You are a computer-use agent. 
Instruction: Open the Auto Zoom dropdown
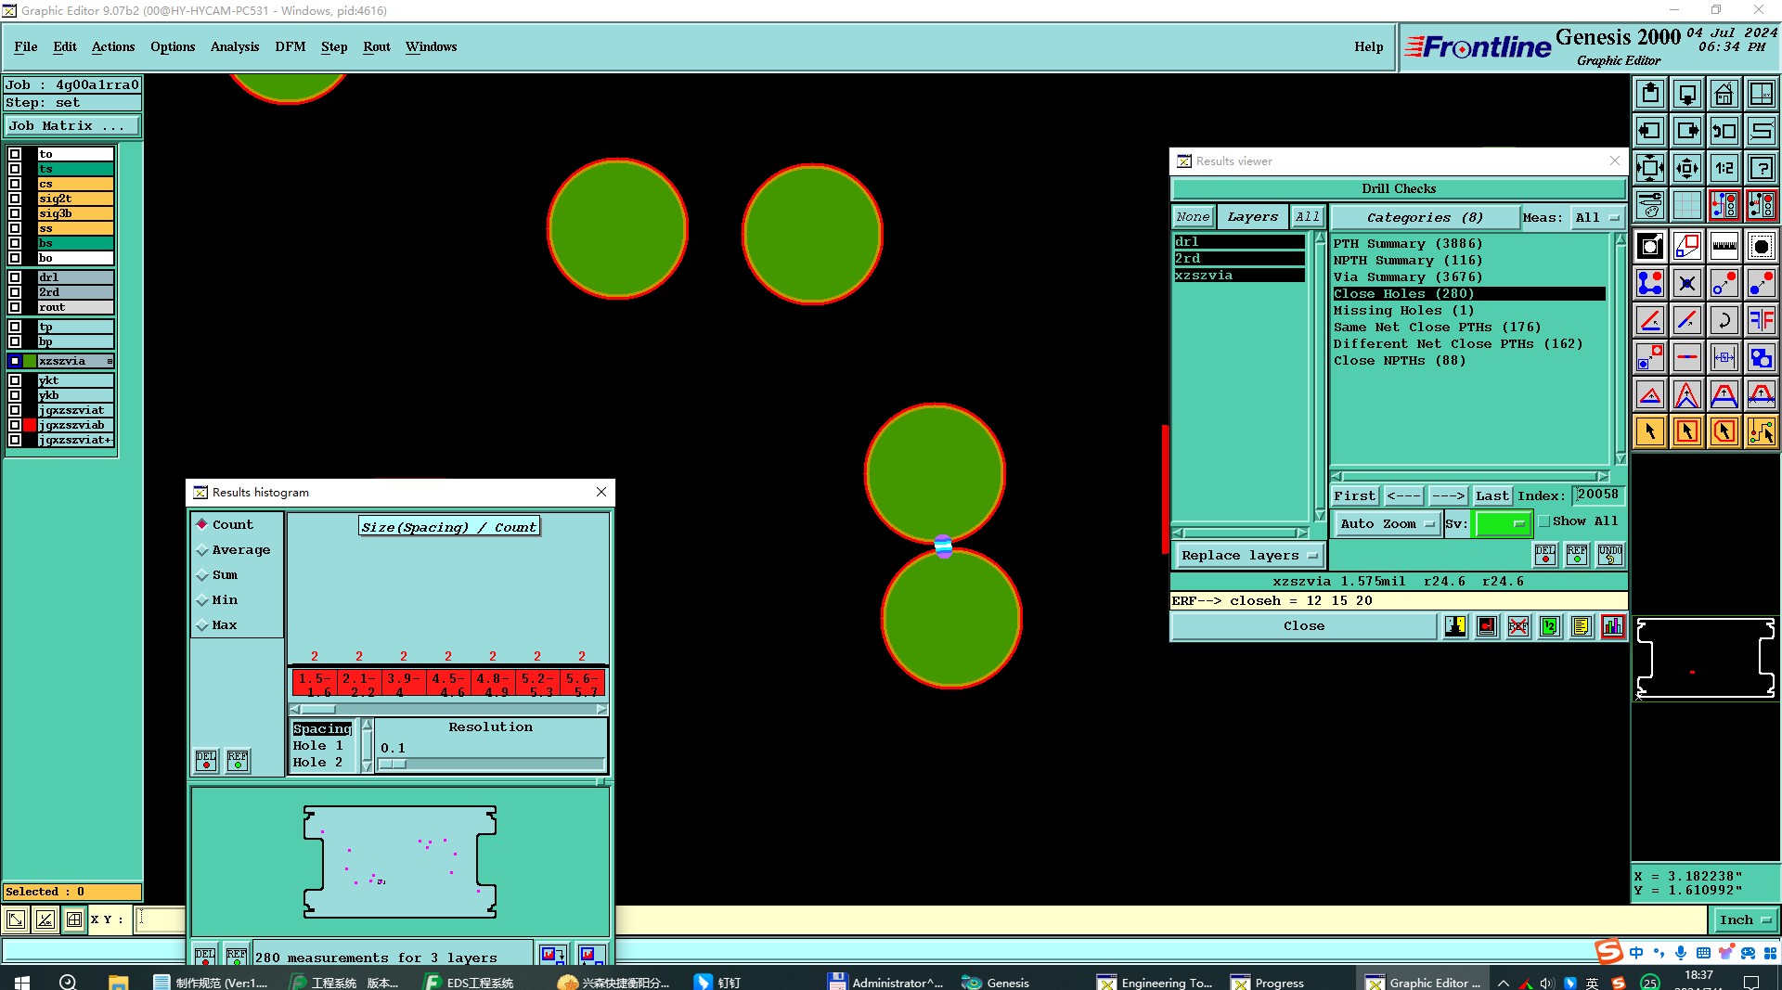point(1387,524)
